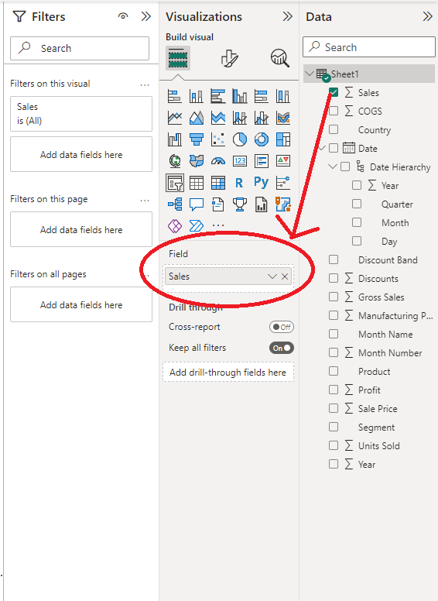Select the globe map visual
Screen dimensions: 438x601
(175, 161)
